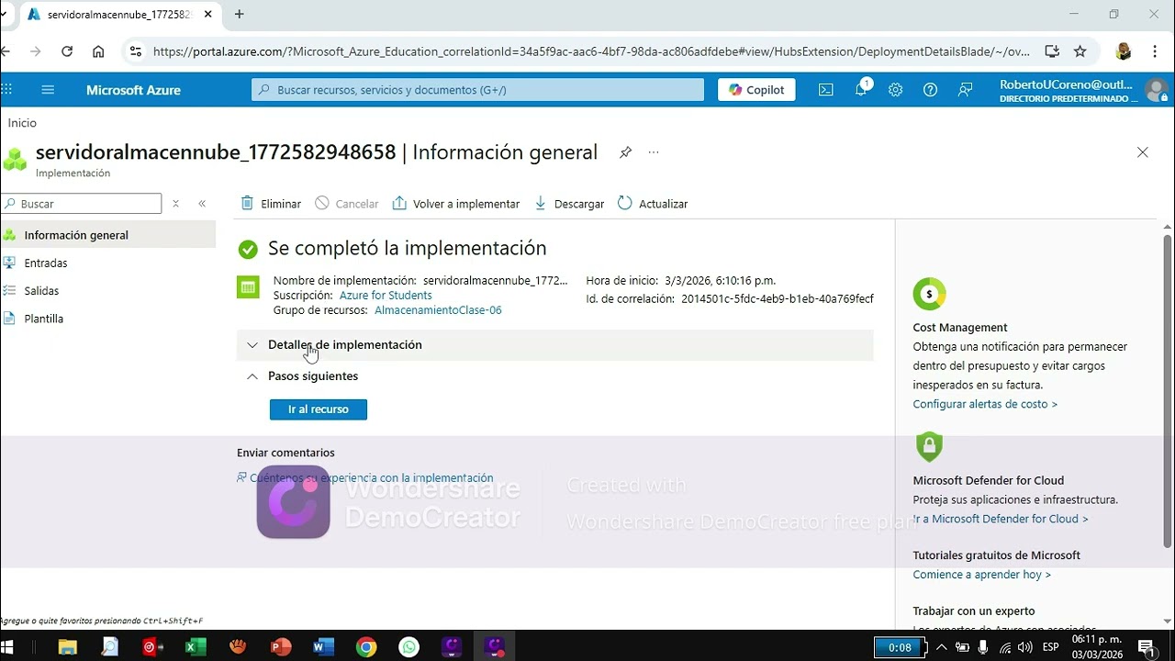The image size is (1175, 661).
Task: Open Excel from the taskbar
Action: pyautogui.click(x=196, y=647)
